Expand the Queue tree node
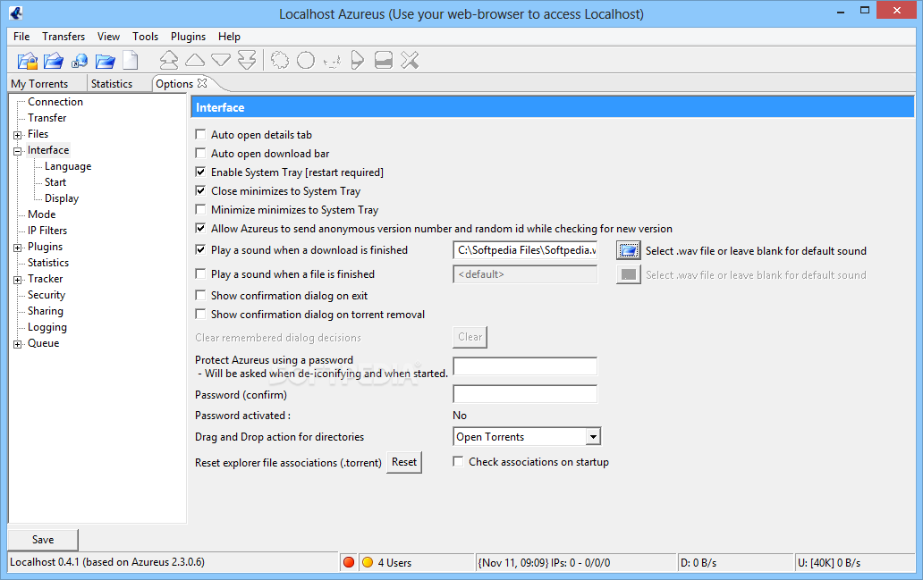The width and height of the screenshot is (923, 580). point(18,344)
